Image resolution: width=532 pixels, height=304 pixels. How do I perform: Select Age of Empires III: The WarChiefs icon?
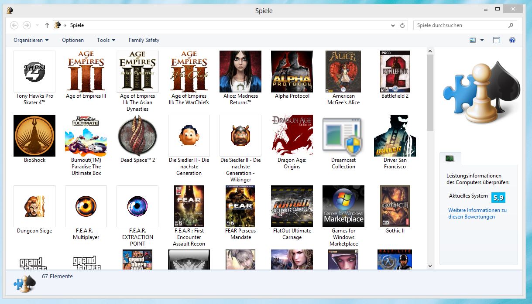point(189,71)
